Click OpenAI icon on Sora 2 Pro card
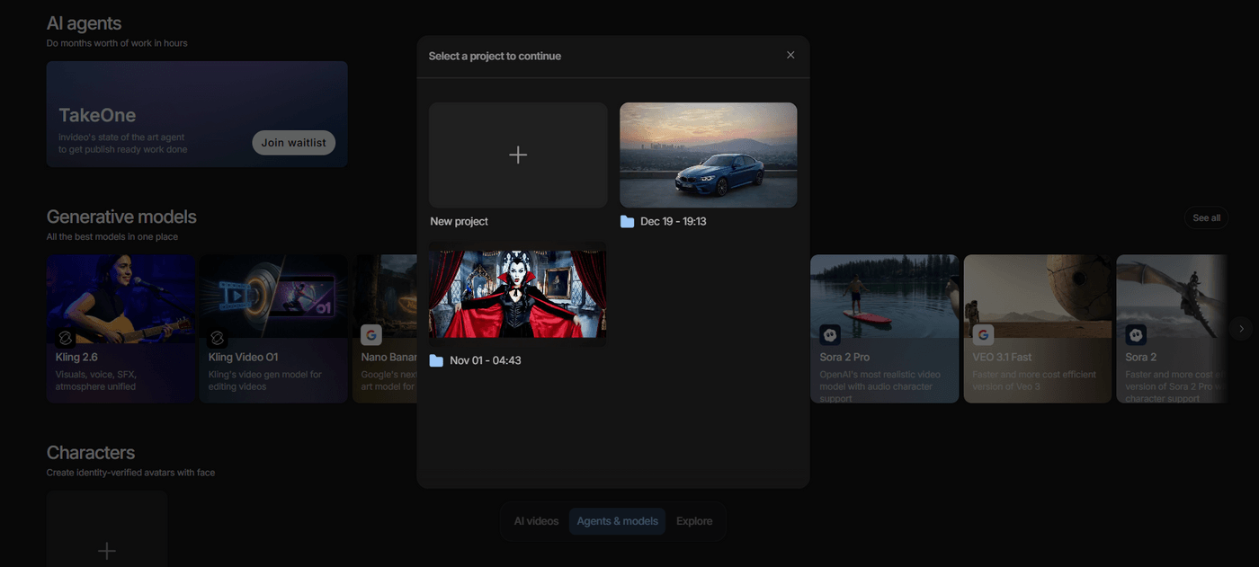Screen dimensions: 1259x567 click(829, 335)
